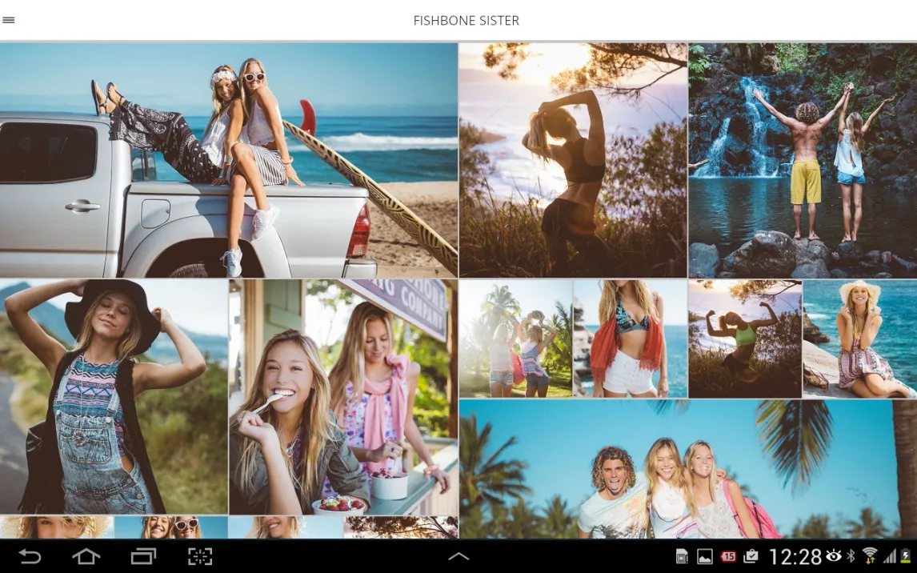
Task: Tap the FISHBONE SISTER title
Action: point(466,21)
